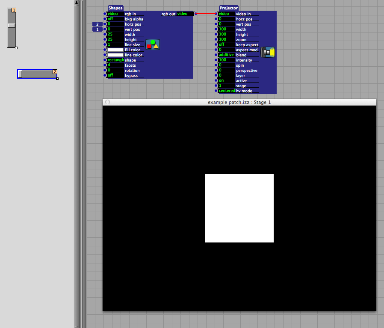The image size is (384, 328).
Task: Toggle the Projector active value
Action: click(x=226, y=81)
